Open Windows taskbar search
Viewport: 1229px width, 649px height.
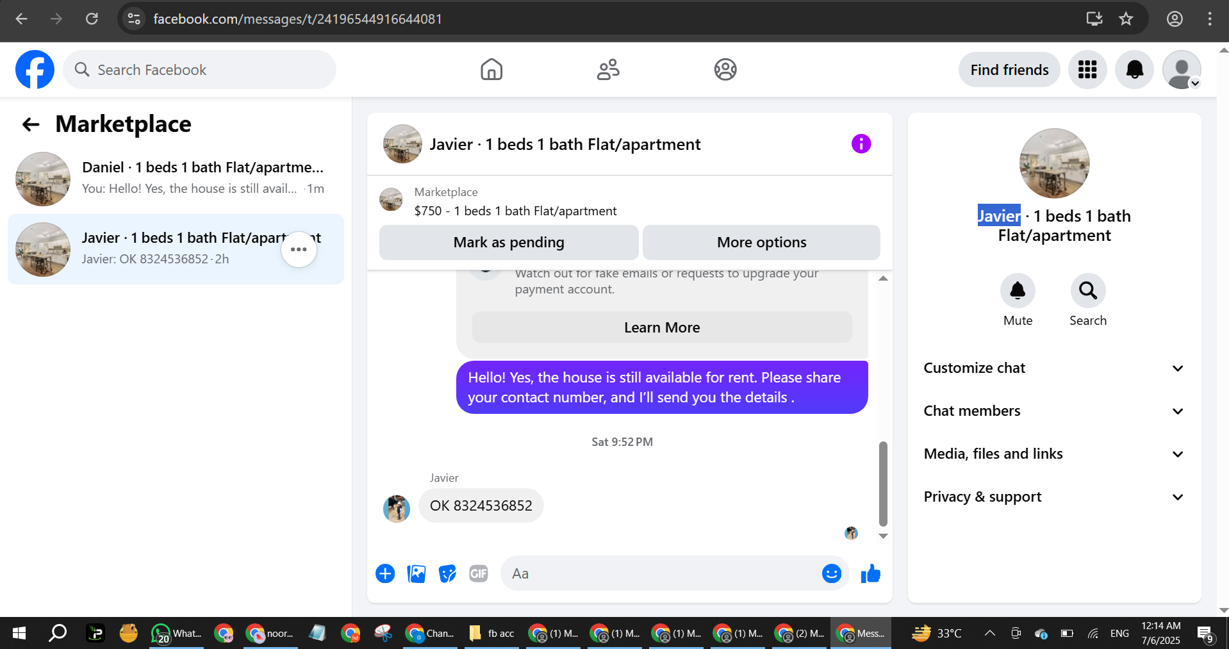pos(58,633)
